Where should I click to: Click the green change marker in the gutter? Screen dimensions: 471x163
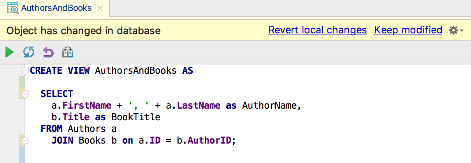coord(22,82)
